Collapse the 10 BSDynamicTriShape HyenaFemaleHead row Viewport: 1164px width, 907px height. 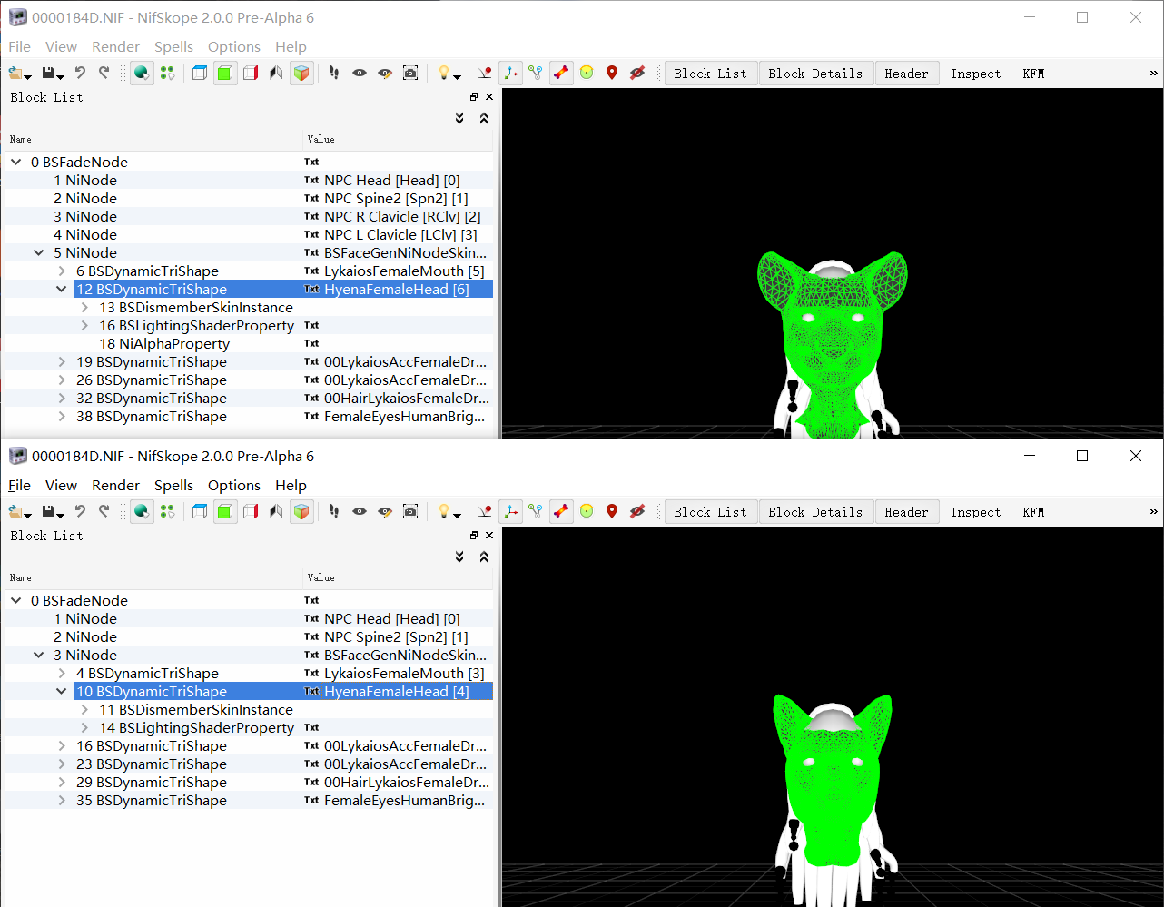[62, 692]
